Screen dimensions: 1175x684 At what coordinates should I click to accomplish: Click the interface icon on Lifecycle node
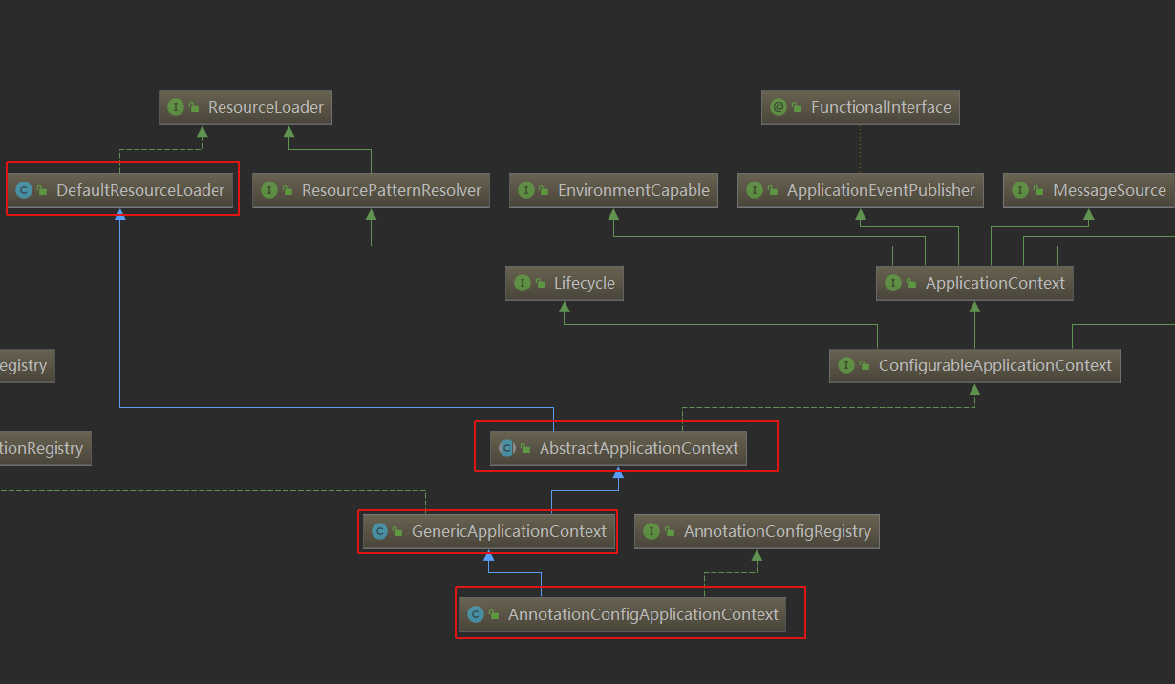(522, 283)
